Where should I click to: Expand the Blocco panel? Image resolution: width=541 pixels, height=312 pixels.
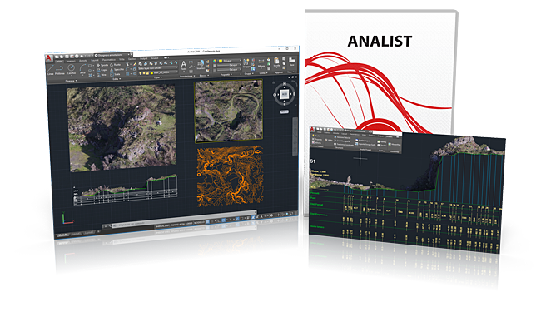[x=204, y=76]
